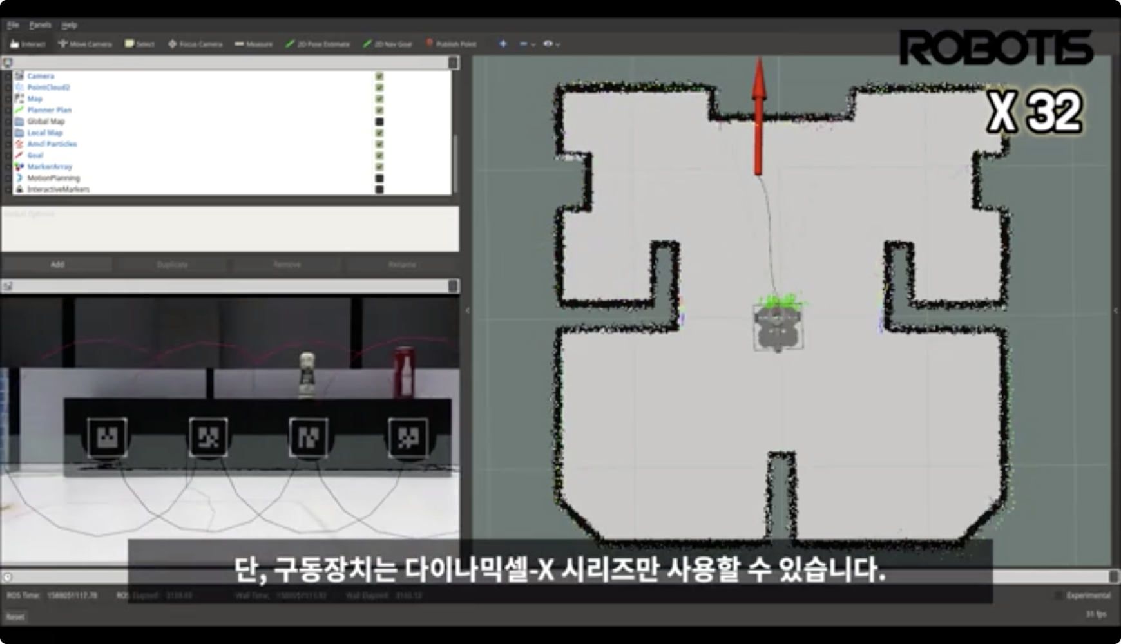Image resolution: width=1121 pixels, height=644 pixels.
Task: Expand the Map display tree row
Action: tap(8, 99)
